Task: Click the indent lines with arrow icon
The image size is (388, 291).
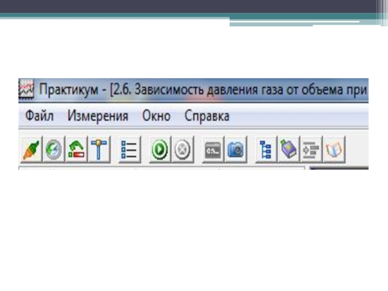Action: coord(311,149)
